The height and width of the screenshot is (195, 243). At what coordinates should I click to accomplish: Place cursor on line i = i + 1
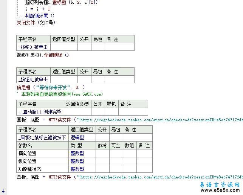[x=38, y=9]
